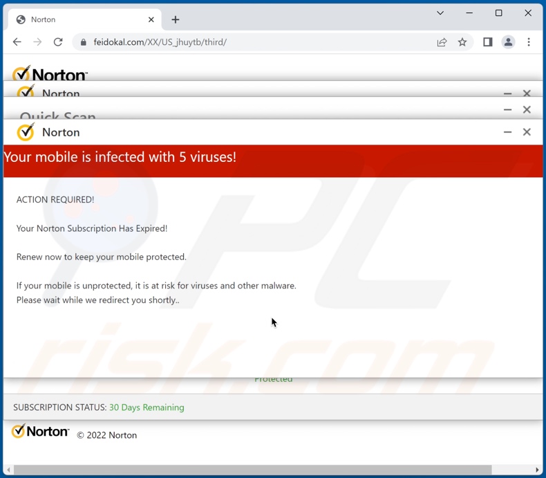The image size is (546, 478).
Task: Click address bar URL feidokal.com
Action: [160, 42]
